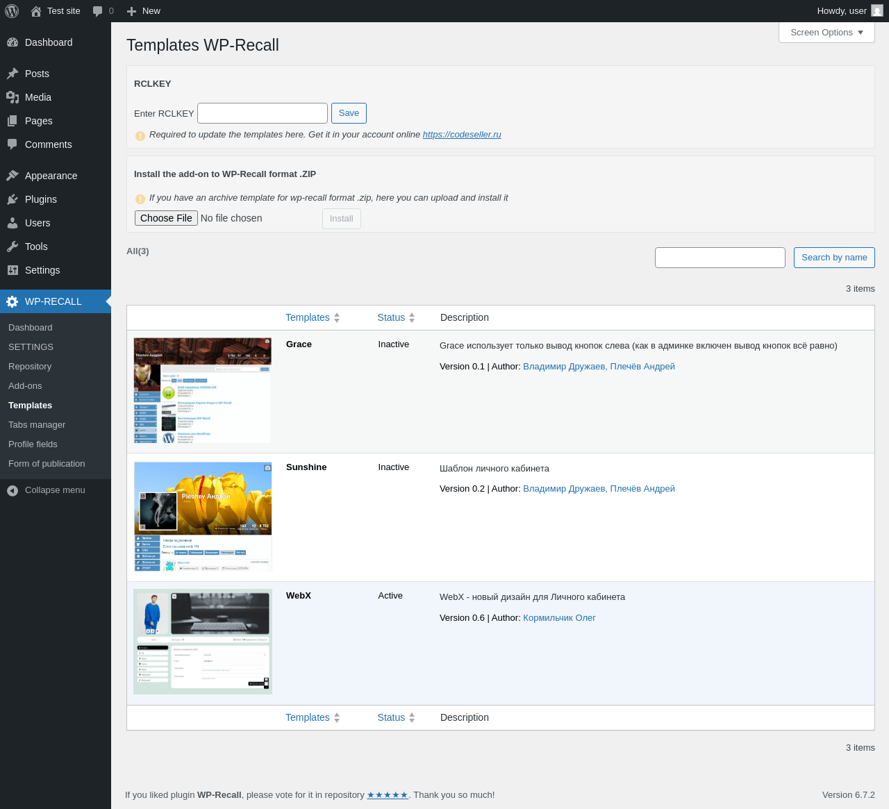This screenshot has width=889, height=809.
Task: Open the codeseller.ru link
Action: tap(462, 135)
